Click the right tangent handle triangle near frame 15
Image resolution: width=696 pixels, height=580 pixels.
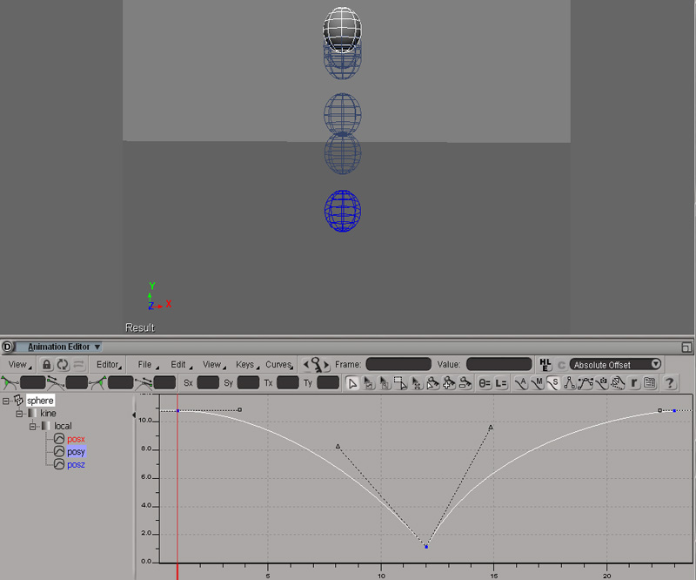click(491, 428)
